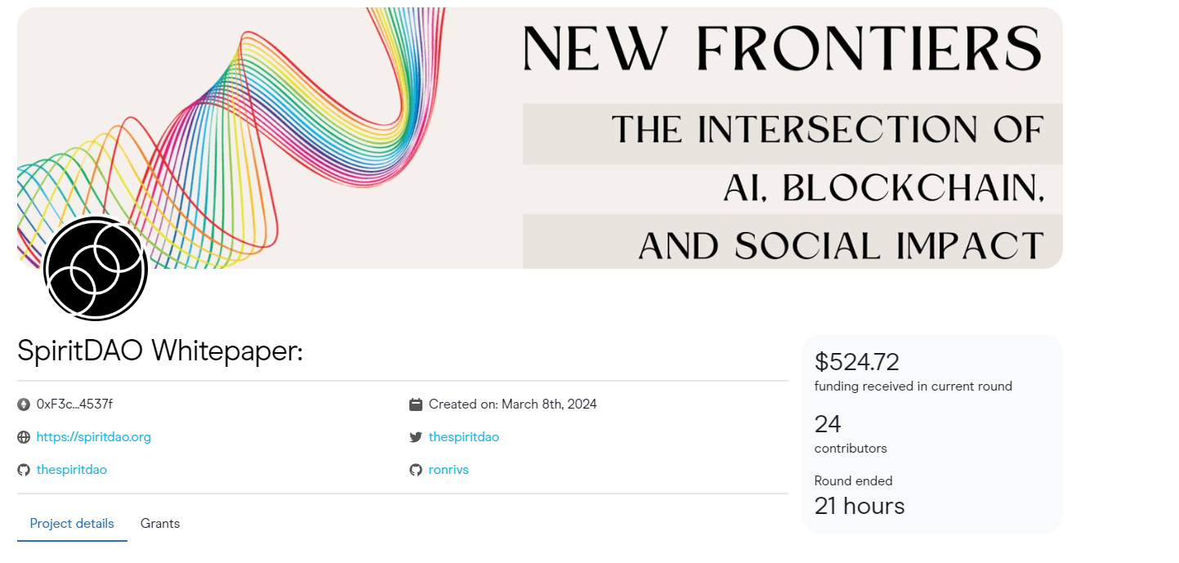1179x563 pixels.
Task: Click the globe icon next to website
Action: (x=23, y=437)
